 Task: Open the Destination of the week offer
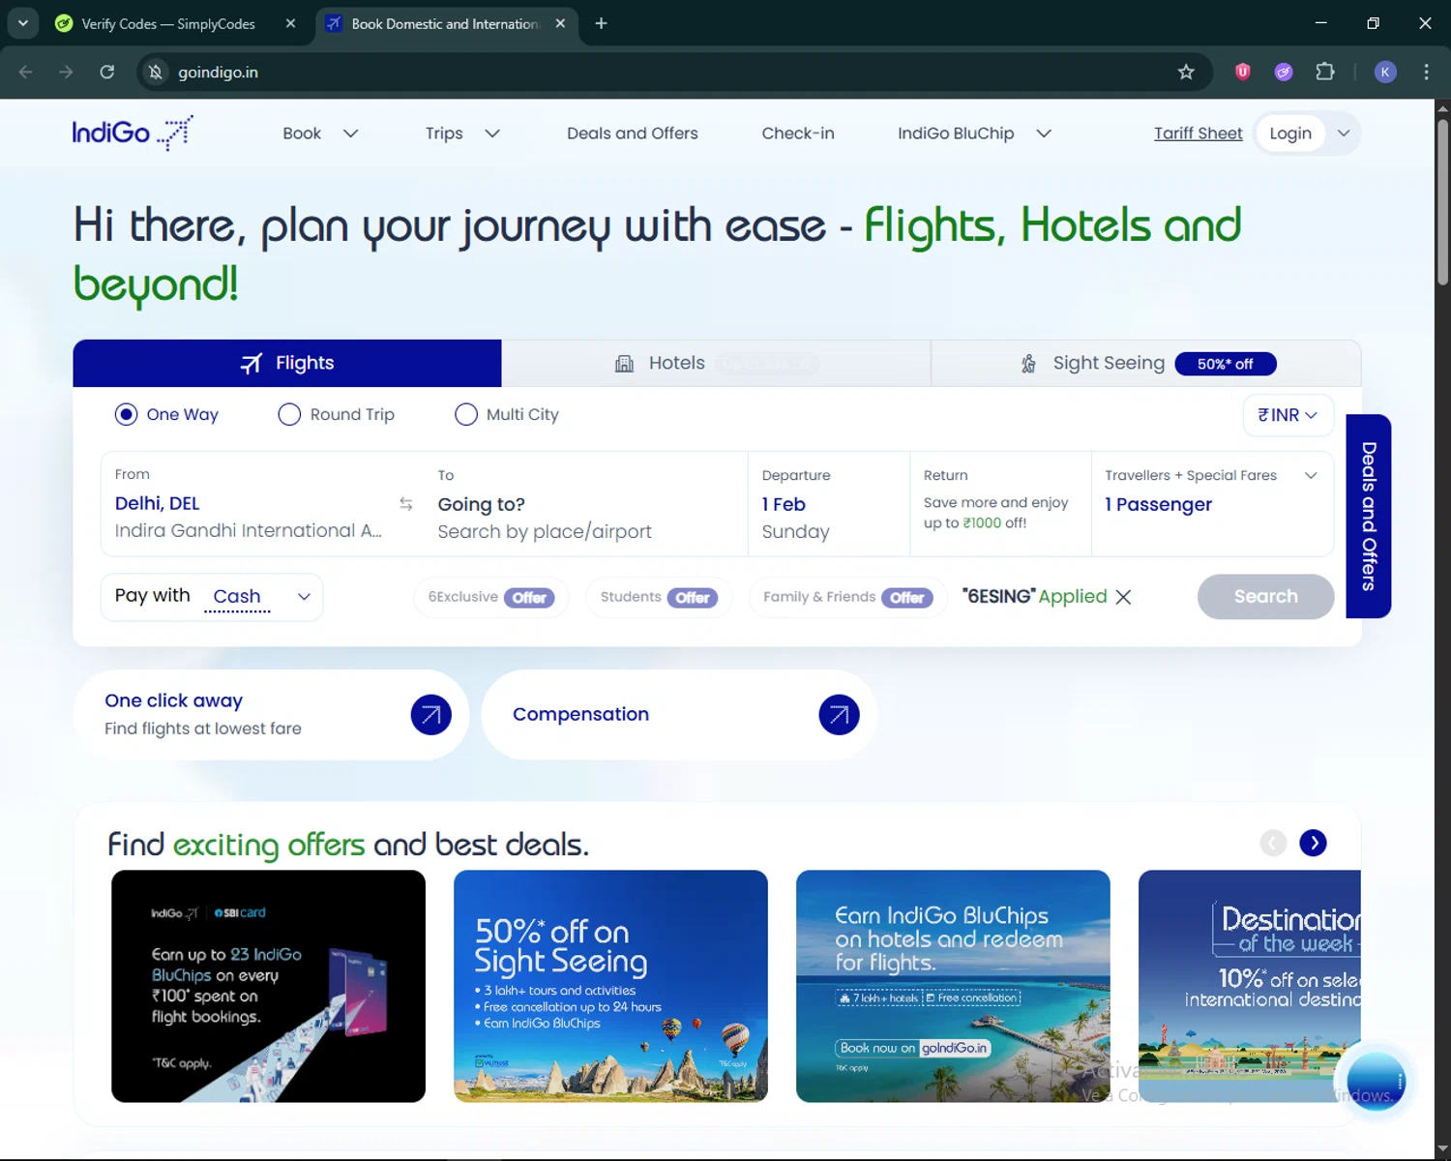click(1250, 986)
